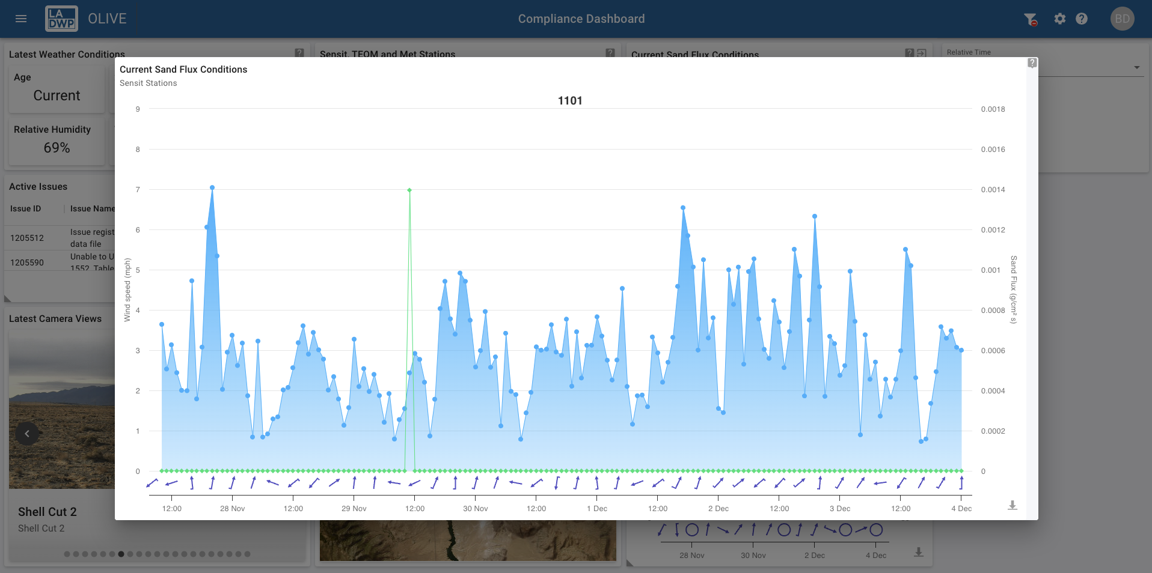
Task: Click the sand flux dialog help icon
Action: tap(1032, 63)
